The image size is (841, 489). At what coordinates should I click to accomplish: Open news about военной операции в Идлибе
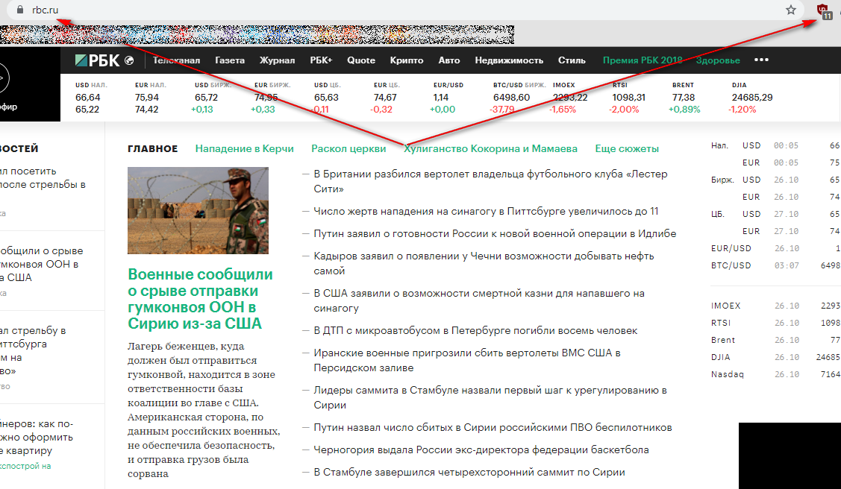(x=495, y=233)
